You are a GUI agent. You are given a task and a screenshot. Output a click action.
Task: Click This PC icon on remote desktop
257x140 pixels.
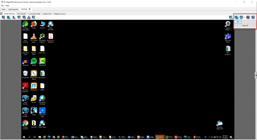point(42,25)
